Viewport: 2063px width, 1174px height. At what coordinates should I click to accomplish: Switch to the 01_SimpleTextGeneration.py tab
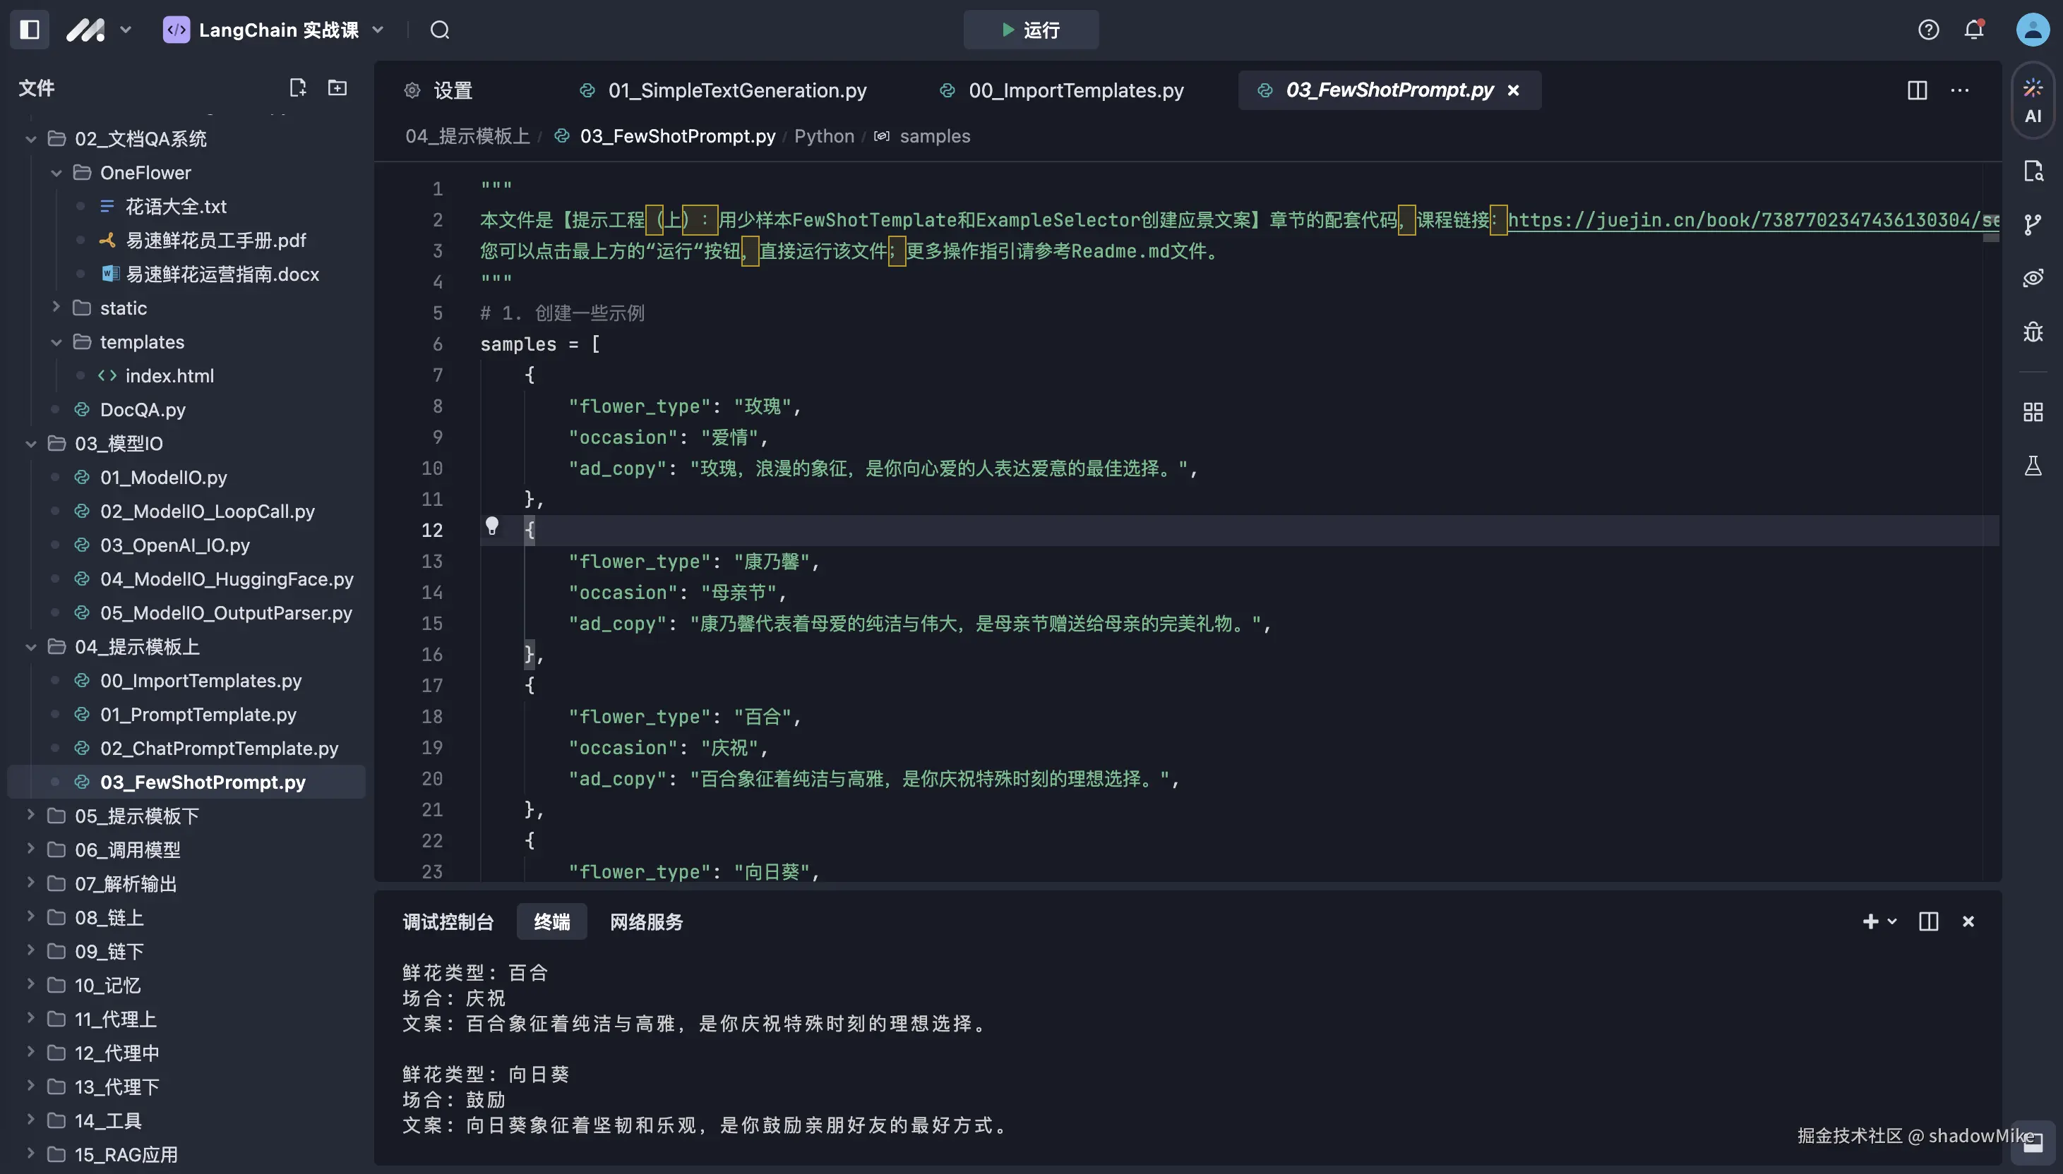click(736, 90)
